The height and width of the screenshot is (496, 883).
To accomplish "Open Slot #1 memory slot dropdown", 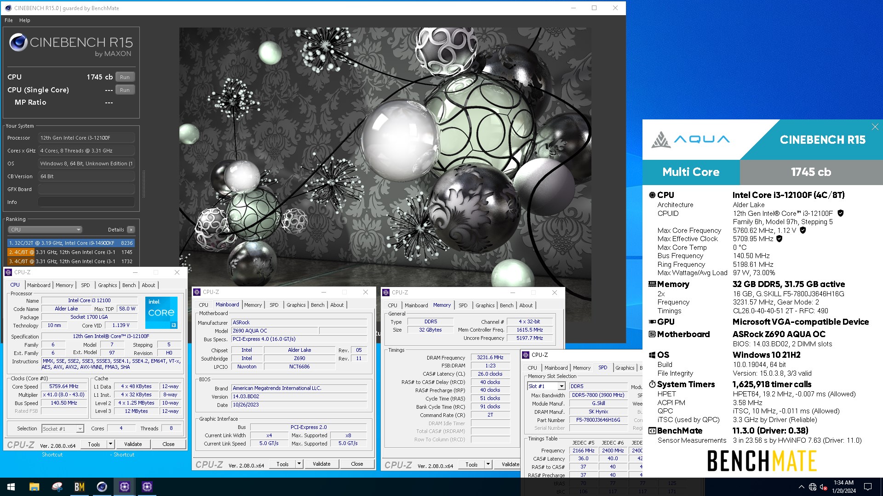I will point(546,386).
